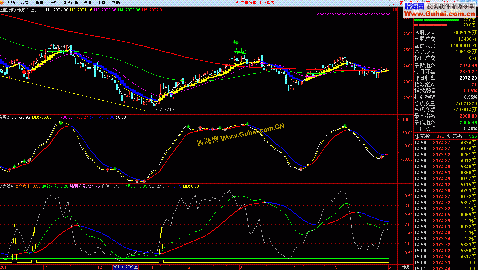
Task: Select the 15:00 tick row with 4517万
Action: (x=446, y=257)
